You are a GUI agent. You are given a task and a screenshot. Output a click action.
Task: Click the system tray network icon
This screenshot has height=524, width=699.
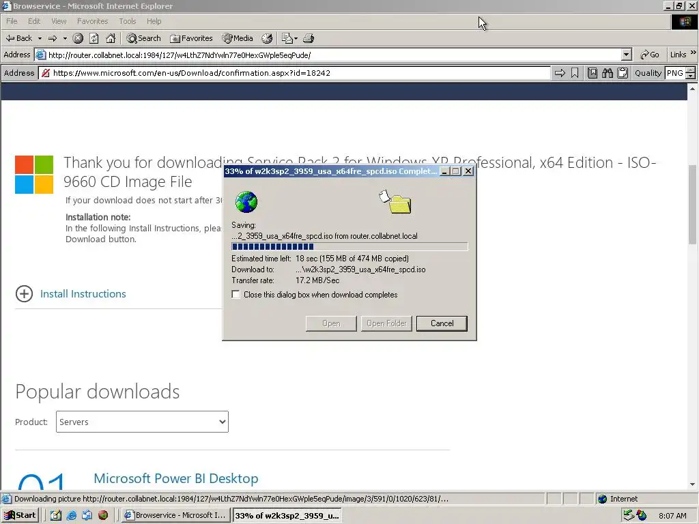pos(629,515)
